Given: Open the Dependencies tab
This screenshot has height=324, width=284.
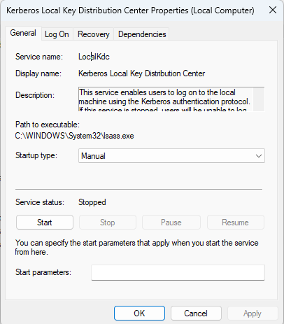Looking at the screenshot, I should click(x=142, y=34).
